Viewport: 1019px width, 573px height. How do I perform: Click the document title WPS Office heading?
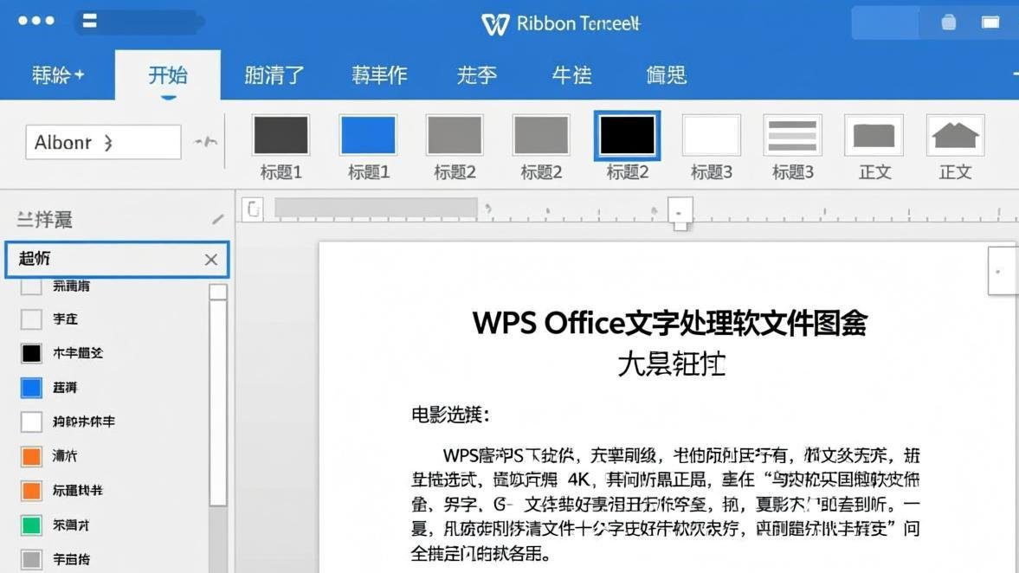tap(669, 323)
